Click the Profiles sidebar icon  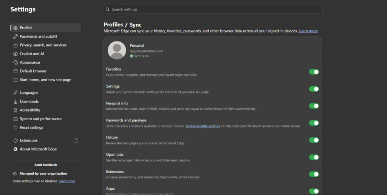(15, 28)
